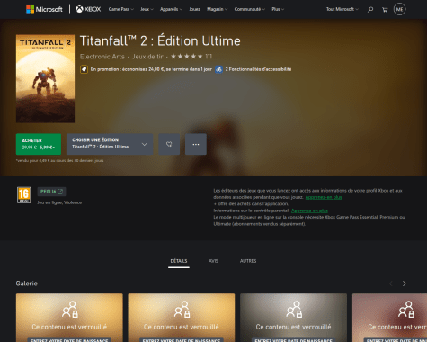Open Apprenez-en plus link about profile data

(x=324, y=197)
